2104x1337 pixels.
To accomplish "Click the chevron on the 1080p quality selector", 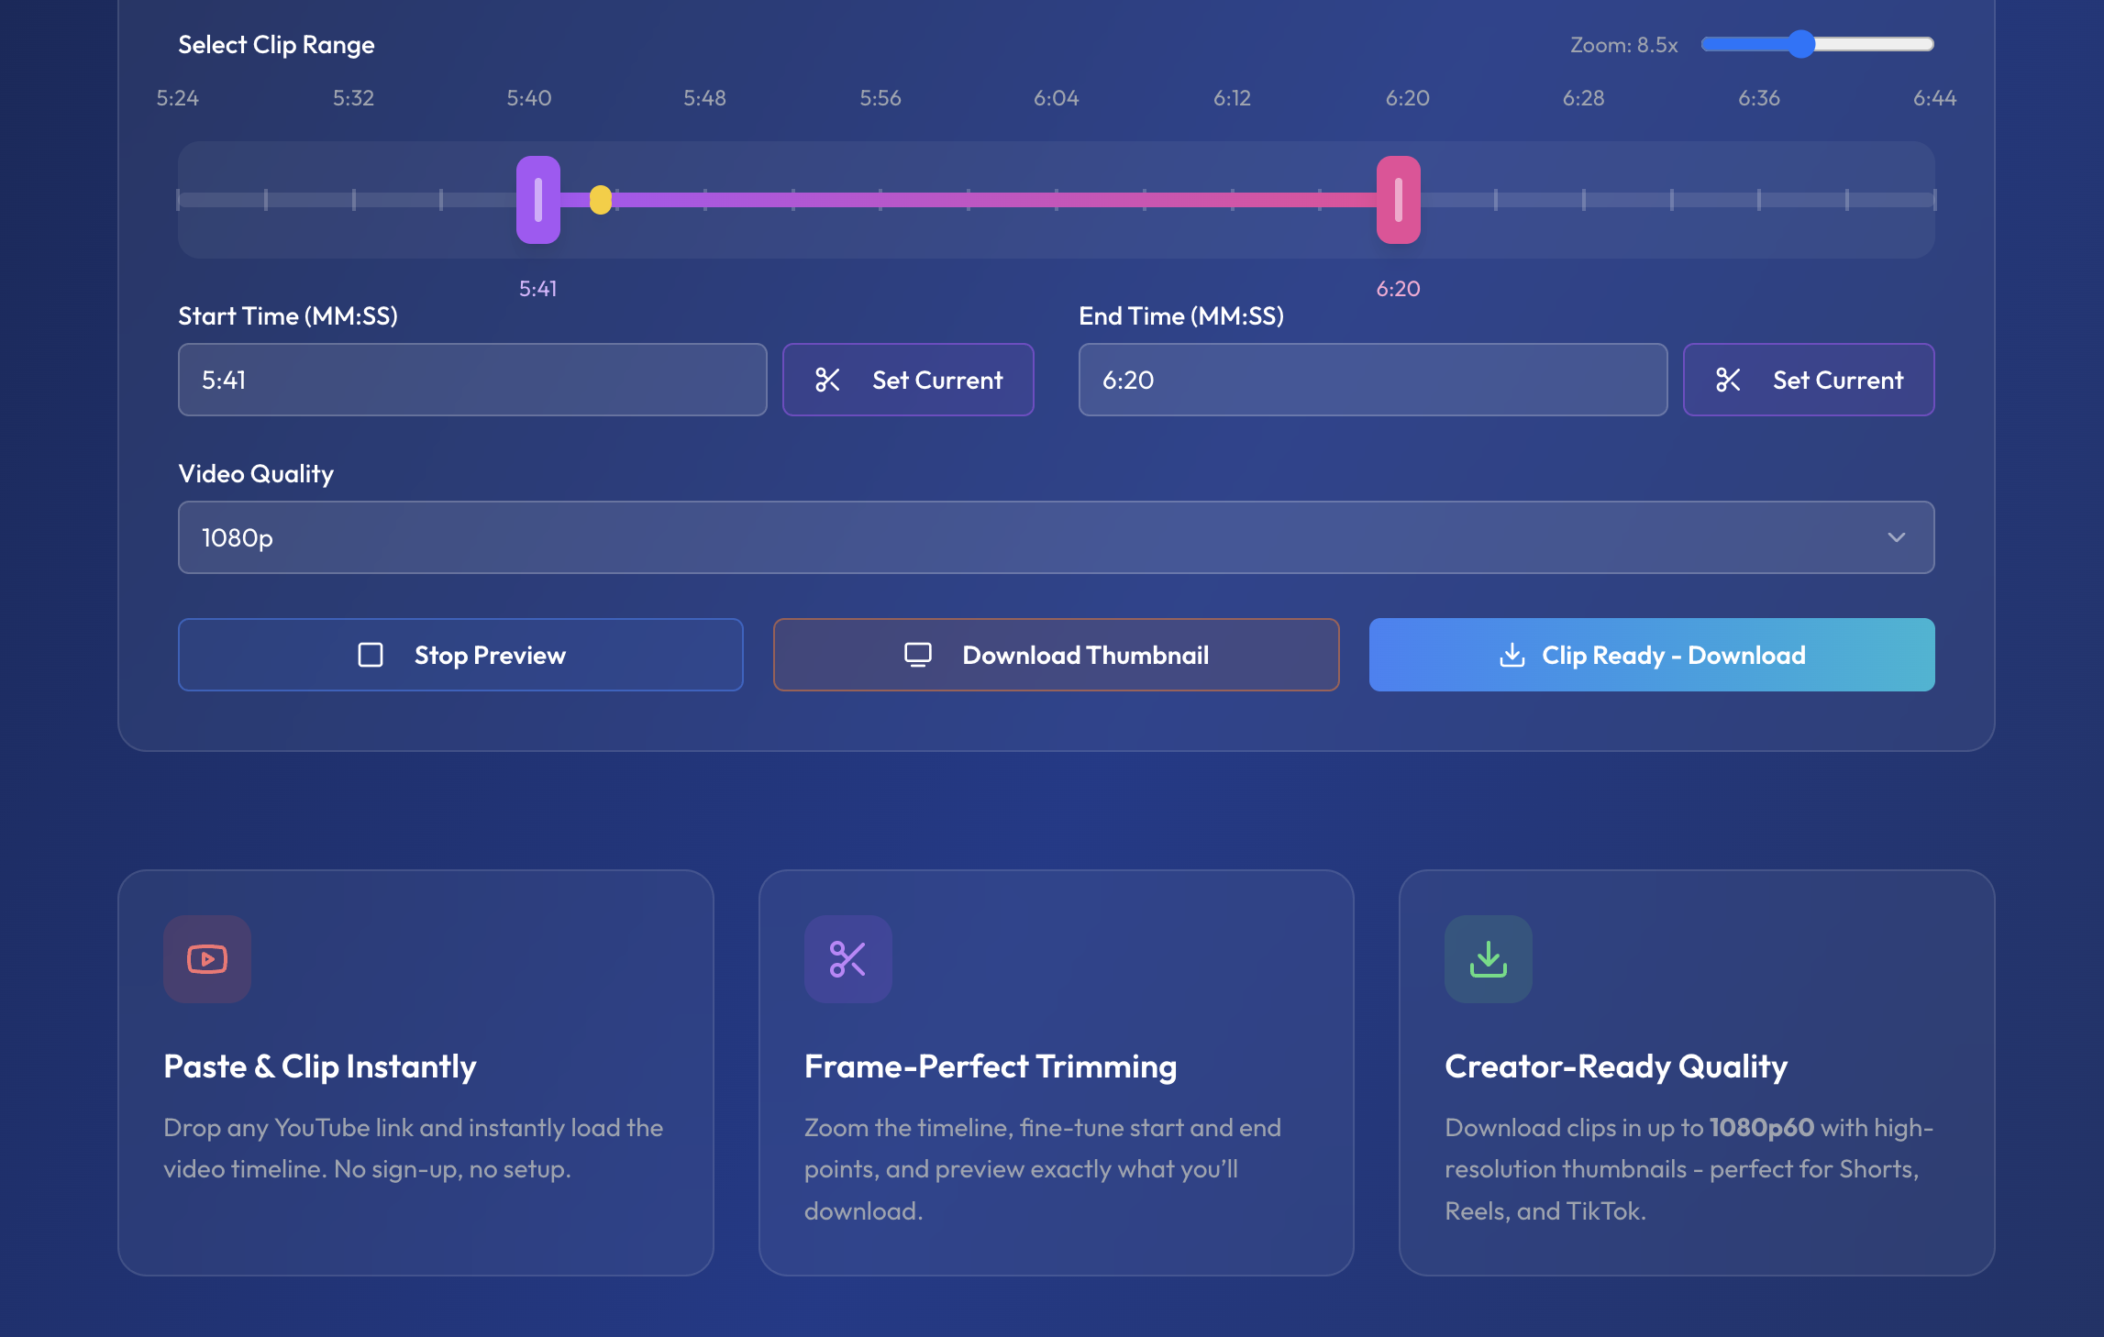I will click(1899, 537).
